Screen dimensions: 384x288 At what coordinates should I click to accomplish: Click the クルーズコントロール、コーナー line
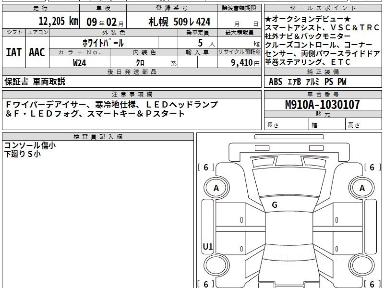[319, 45]
